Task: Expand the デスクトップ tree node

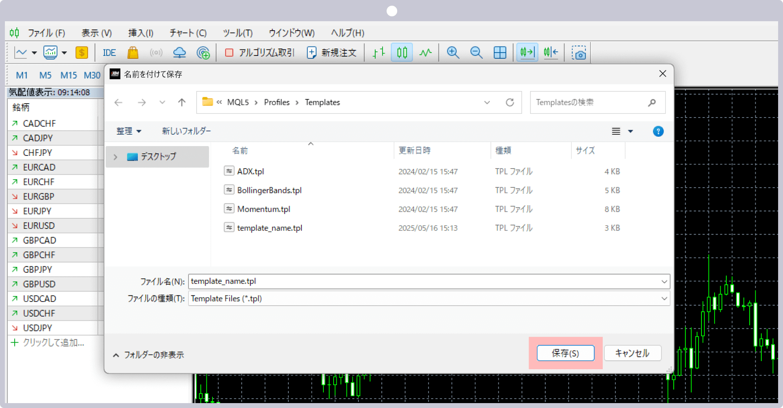Action: click(x=115, y=157)
